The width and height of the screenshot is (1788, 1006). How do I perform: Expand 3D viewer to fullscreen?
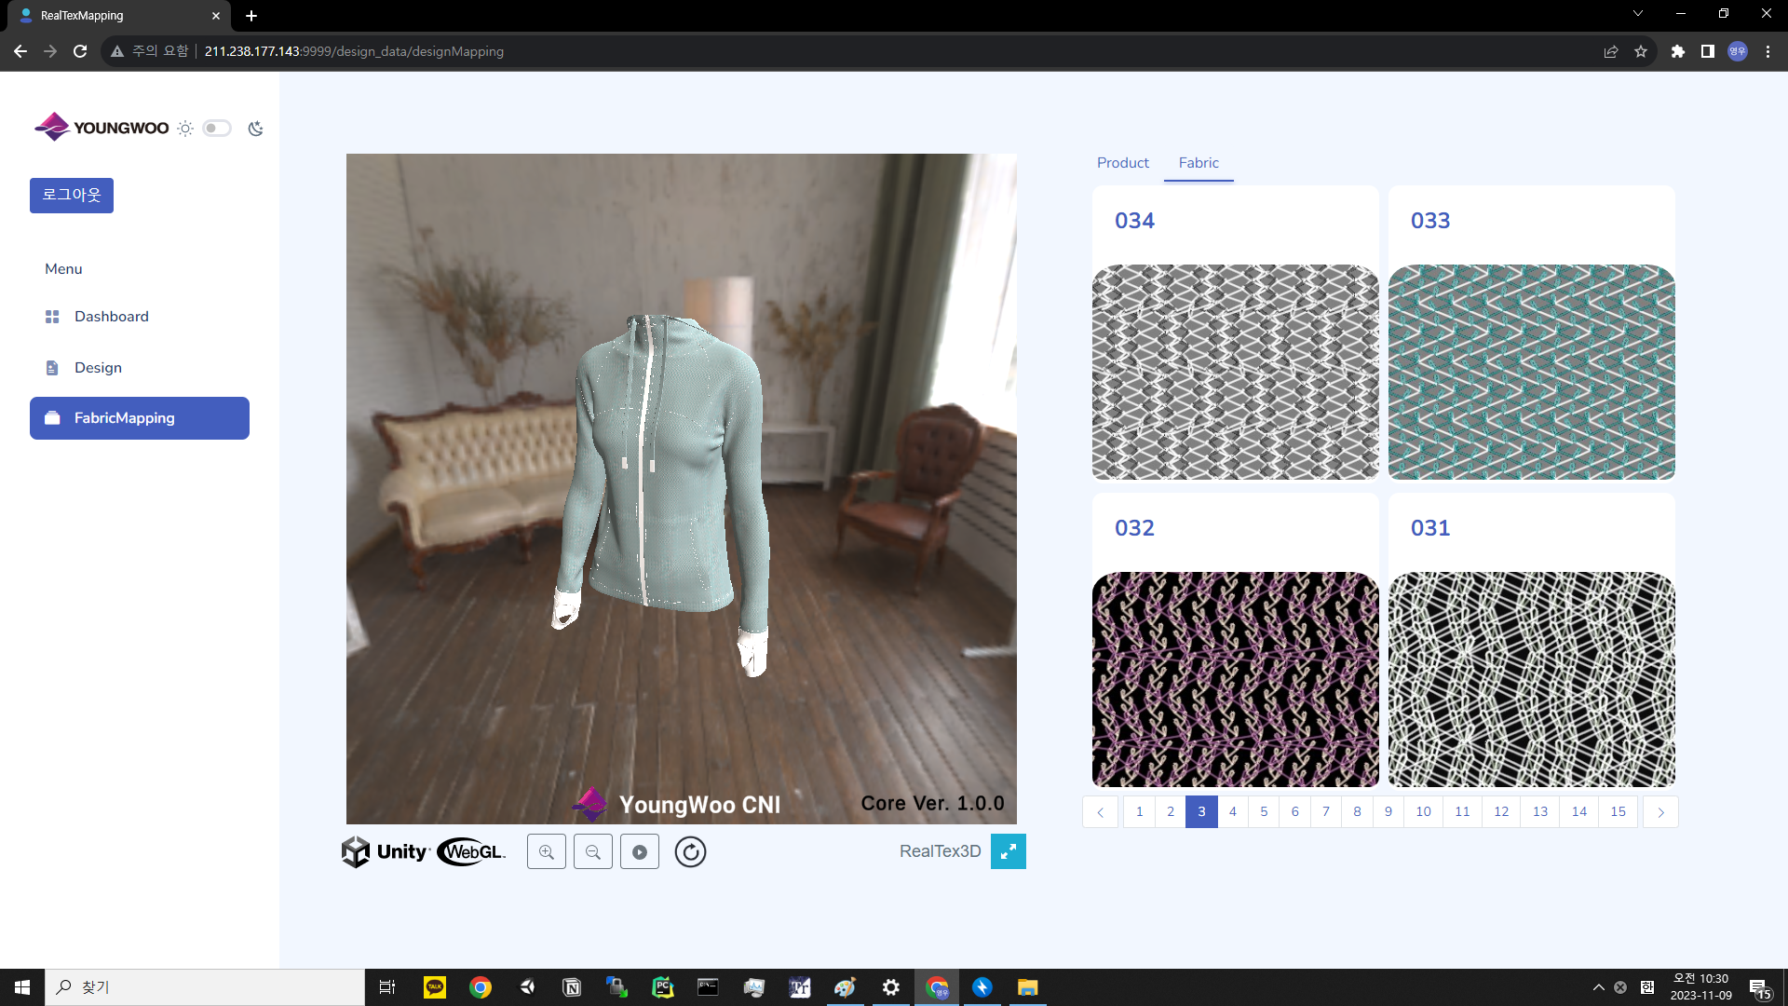(x=1008, y=851)
